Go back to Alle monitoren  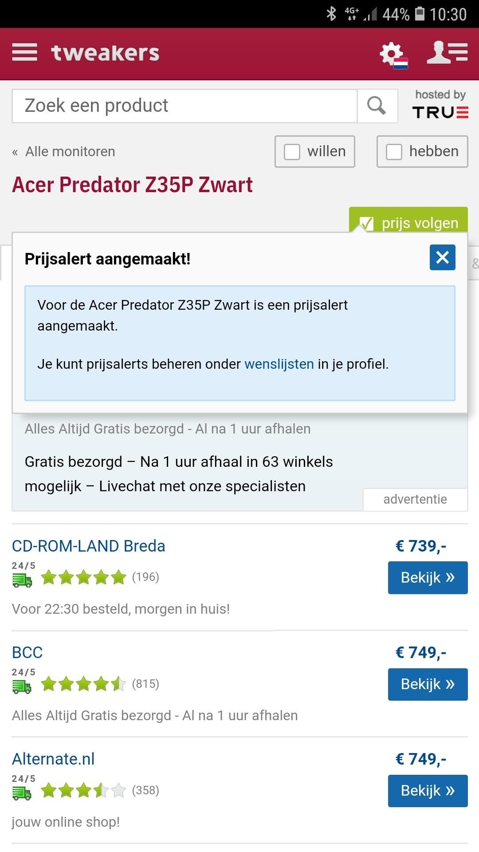pos(70,152)
